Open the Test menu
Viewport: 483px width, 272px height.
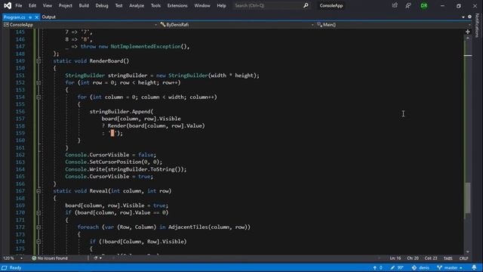pyautogui.click(x=118, y=5)
